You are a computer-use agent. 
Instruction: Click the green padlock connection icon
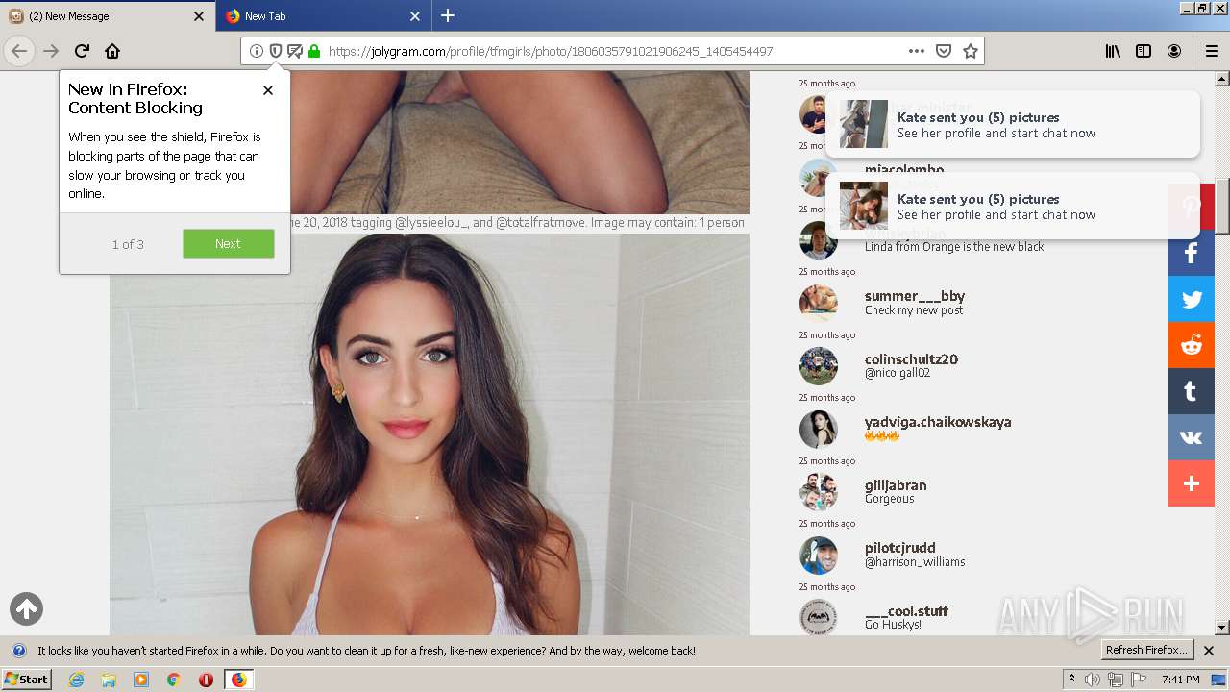click(x=313, y=51)
